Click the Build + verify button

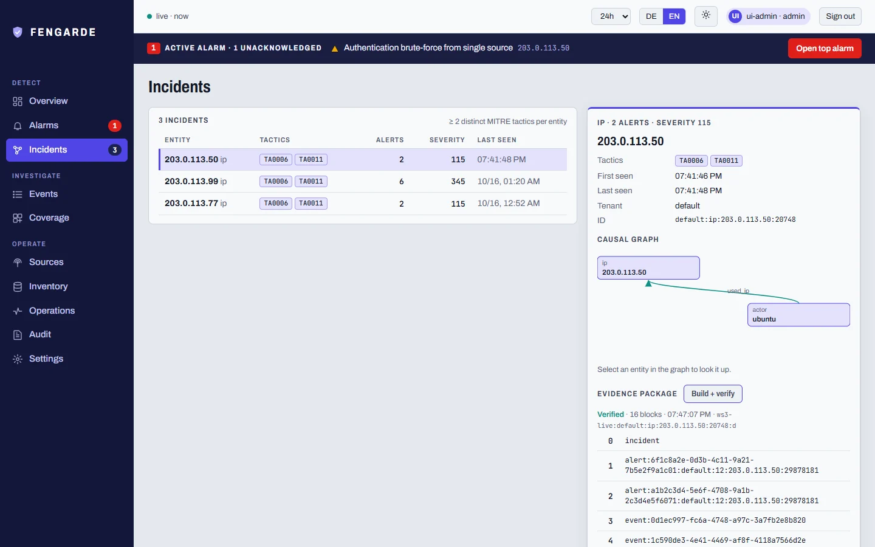tap(713, 394)
